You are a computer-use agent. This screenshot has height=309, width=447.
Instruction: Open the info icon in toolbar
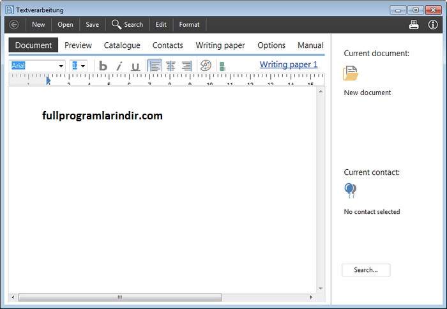coord(433,24)
